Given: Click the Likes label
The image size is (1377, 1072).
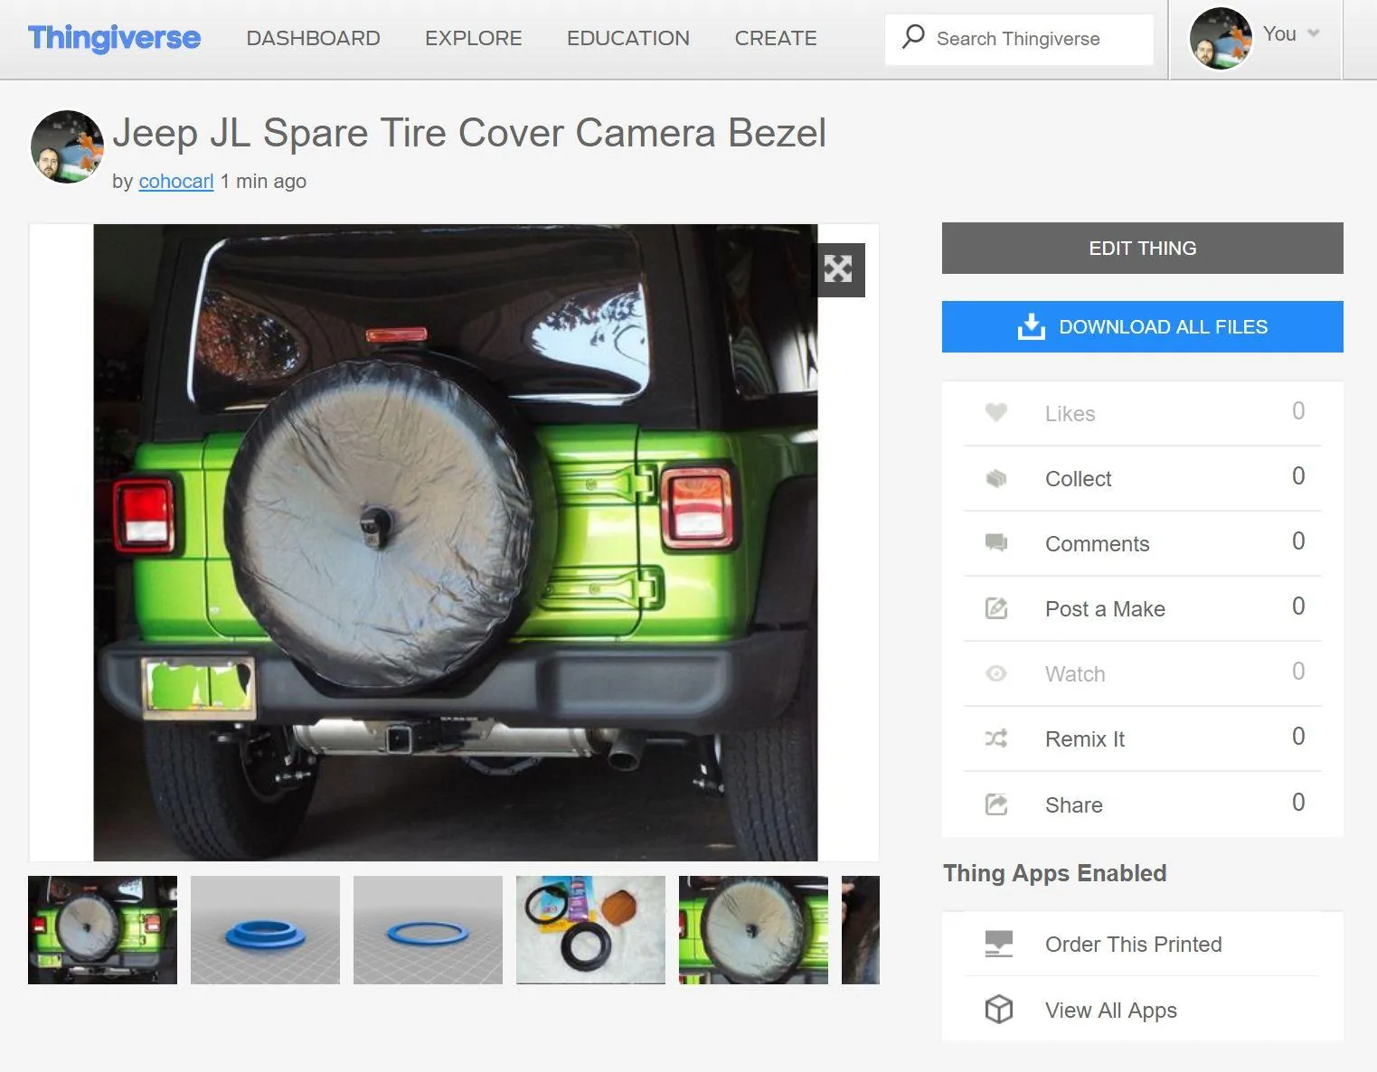Looking at the screenshot, I should tap(1070, 414).
